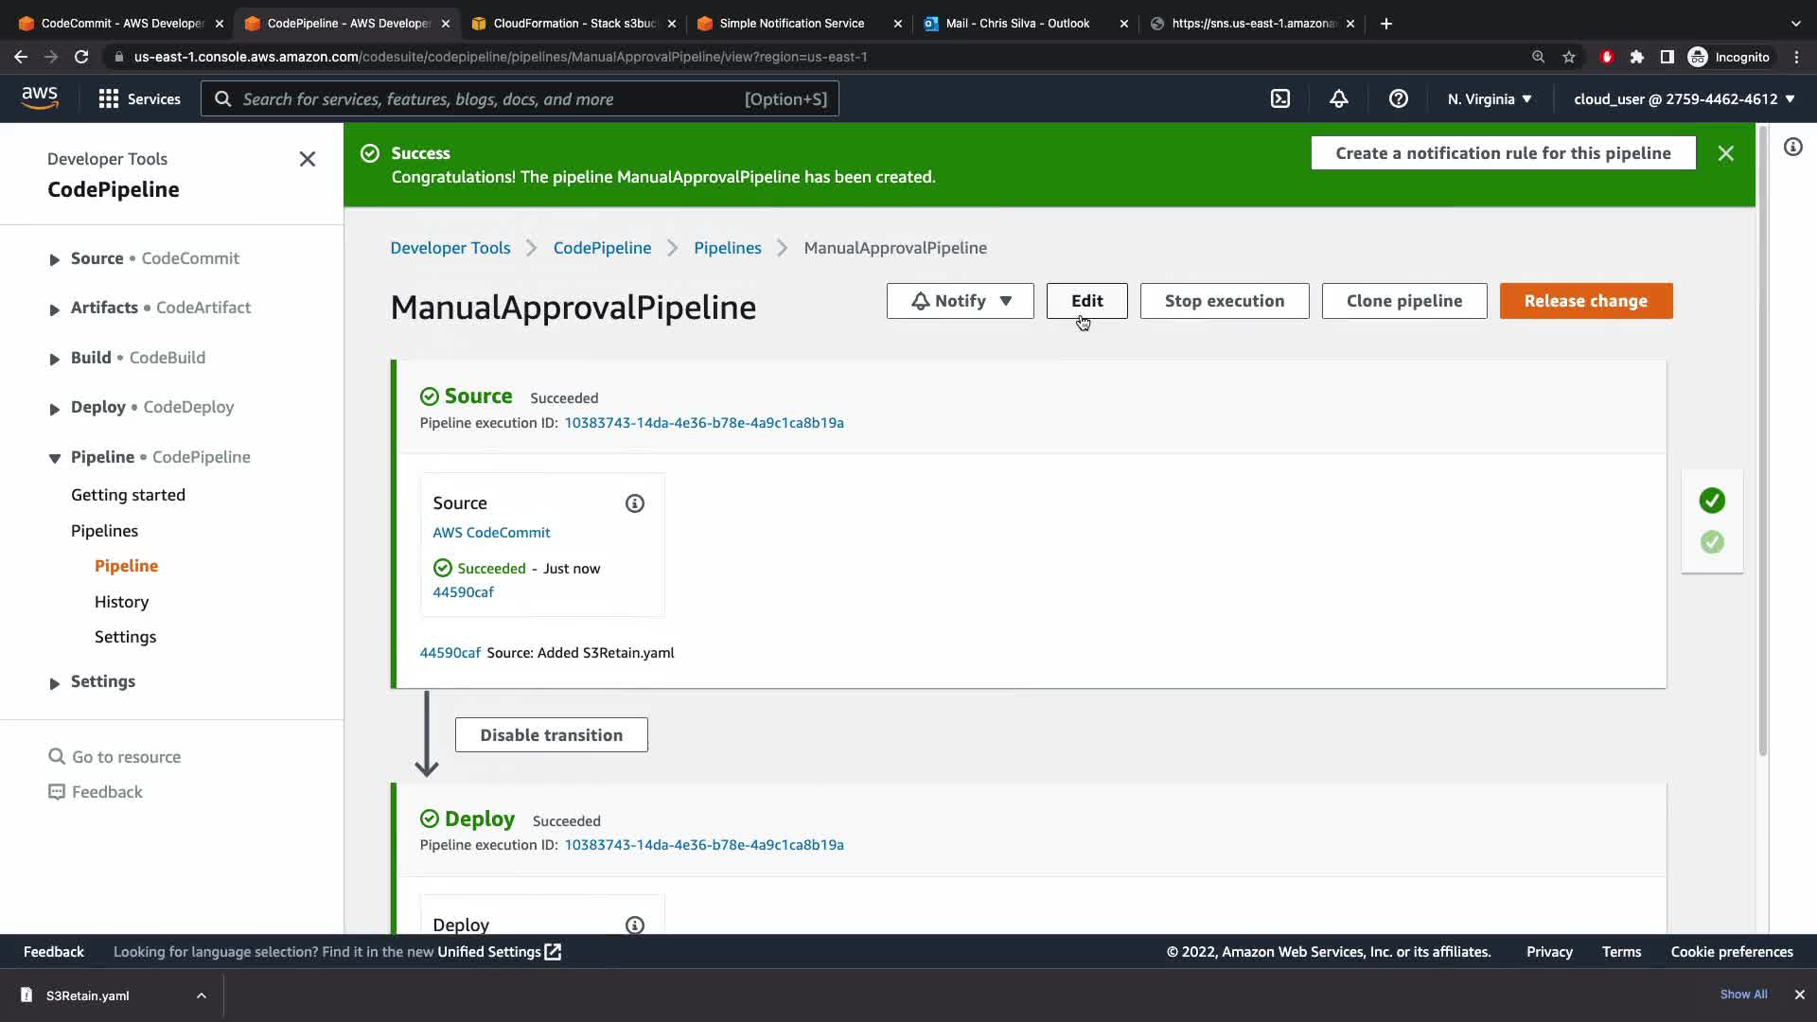The width and height of the screenshot is (1817, 1022).
Task: Click the notifications bell icon
Action: click(x=1338, y=98)
